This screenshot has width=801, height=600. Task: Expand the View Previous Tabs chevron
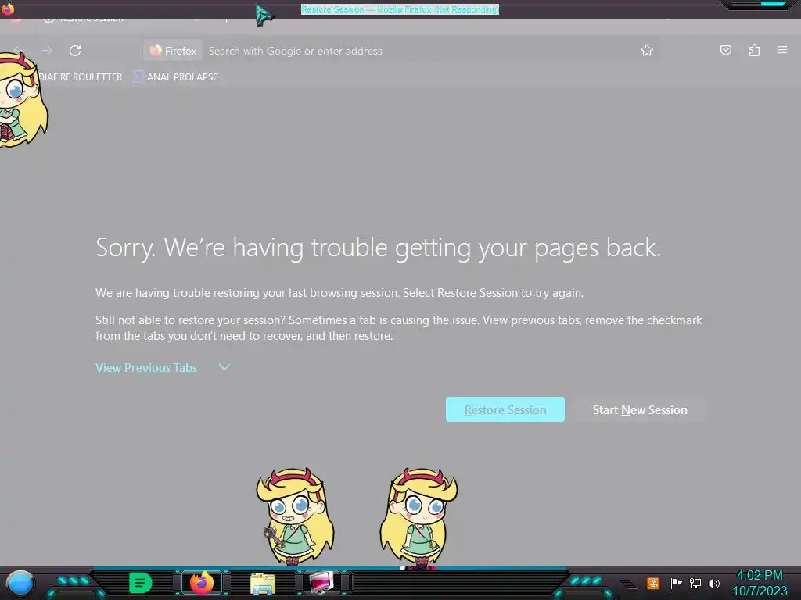point(224,367)
